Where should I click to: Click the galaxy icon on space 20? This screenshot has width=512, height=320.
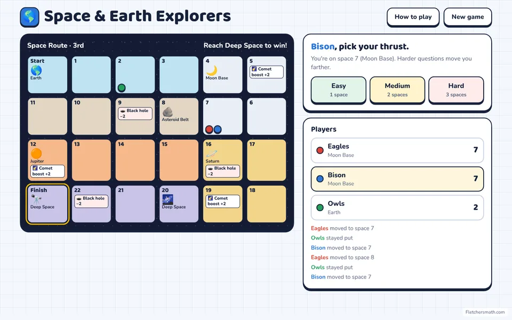[x=167, y=199]
